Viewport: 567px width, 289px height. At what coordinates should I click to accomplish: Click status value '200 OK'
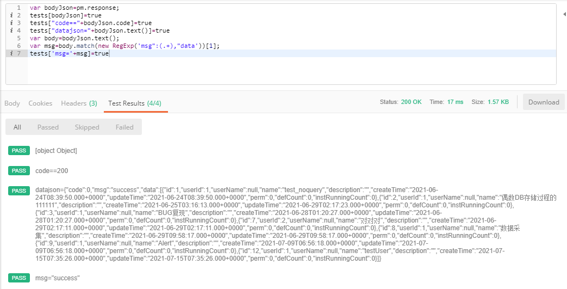411,102
